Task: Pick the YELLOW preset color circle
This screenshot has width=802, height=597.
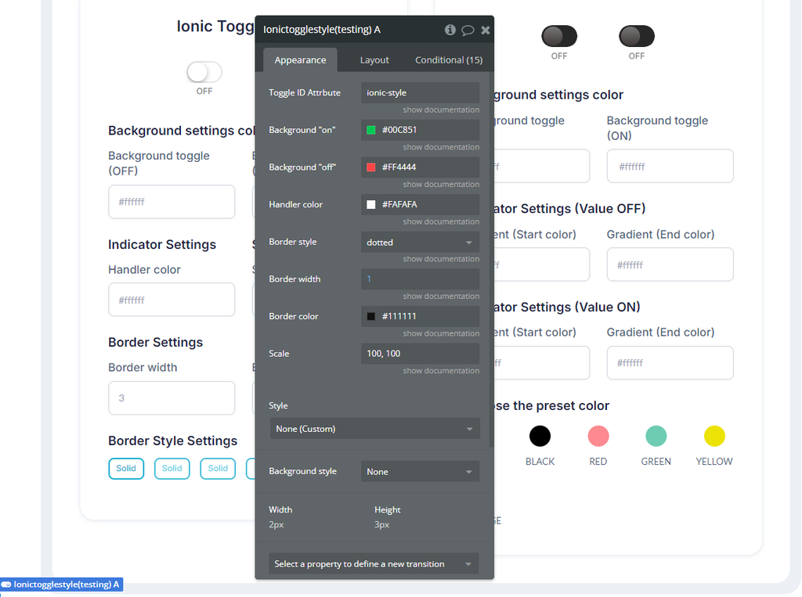Action: (x=713, y=436)
